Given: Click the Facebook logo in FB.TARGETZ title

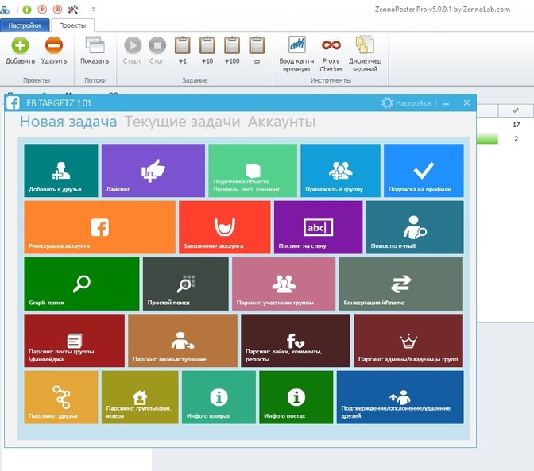Looking at the screenshot, I should [x=13, y=102].
